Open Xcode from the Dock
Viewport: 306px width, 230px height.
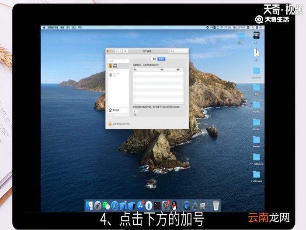123,205
